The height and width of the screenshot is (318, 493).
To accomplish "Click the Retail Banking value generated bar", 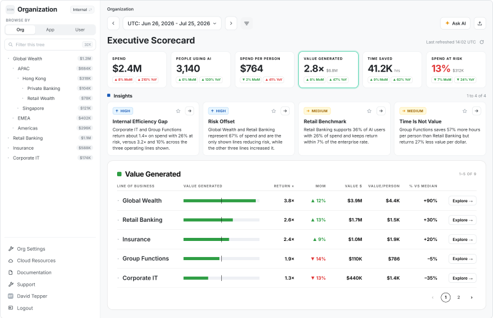I will [x=221, y=220].
